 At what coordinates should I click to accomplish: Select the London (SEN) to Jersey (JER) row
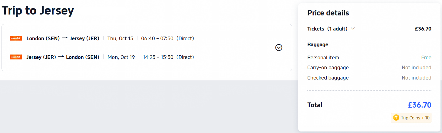102,38
